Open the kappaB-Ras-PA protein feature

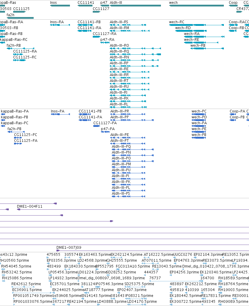pyautogui.click(x=3, y=114)
